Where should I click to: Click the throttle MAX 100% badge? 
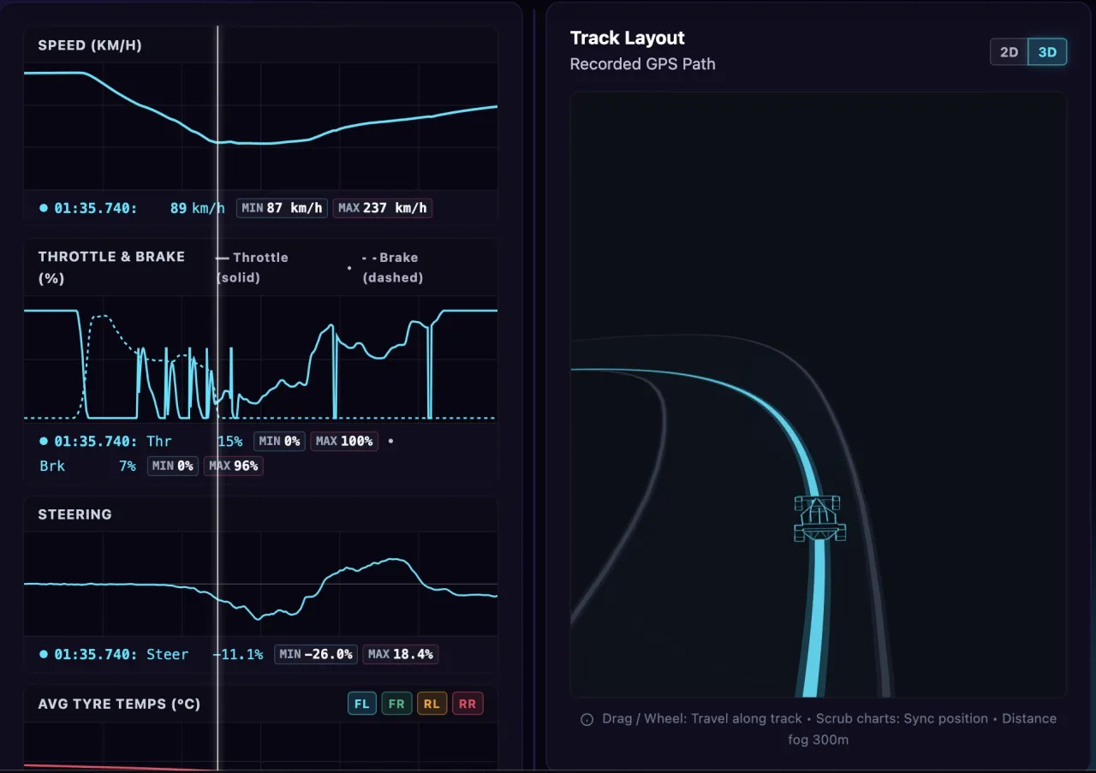(x=344, y=441)
